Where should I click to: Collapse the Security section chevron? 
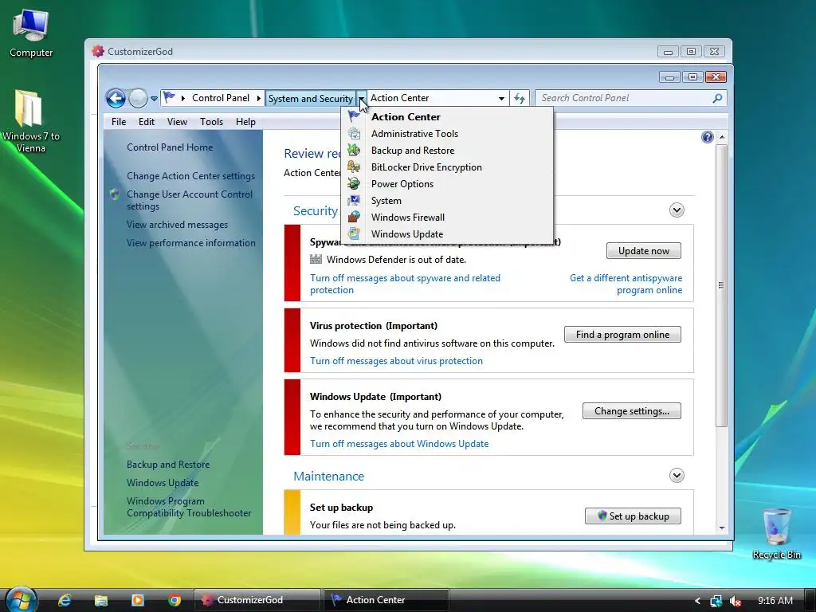pyautogui.click(x=677, y=210)
